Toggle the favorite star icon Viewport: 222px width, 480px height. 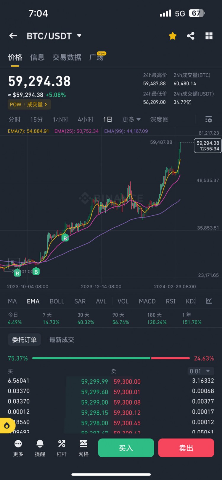(173, 36)
